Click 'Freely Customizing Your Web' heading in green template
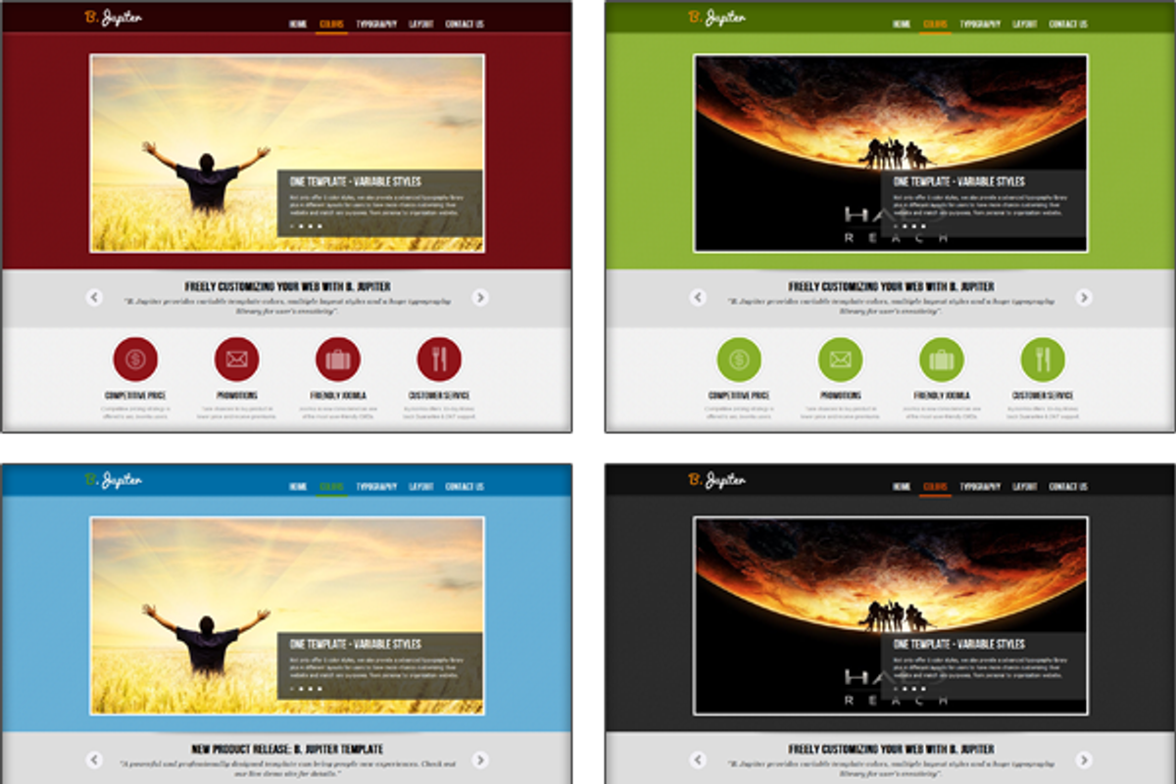 click(891, 287)
